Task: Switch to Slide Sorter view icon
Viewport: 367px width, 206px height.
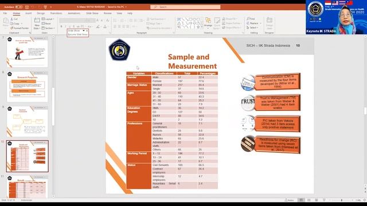Action: coord(309,200)
